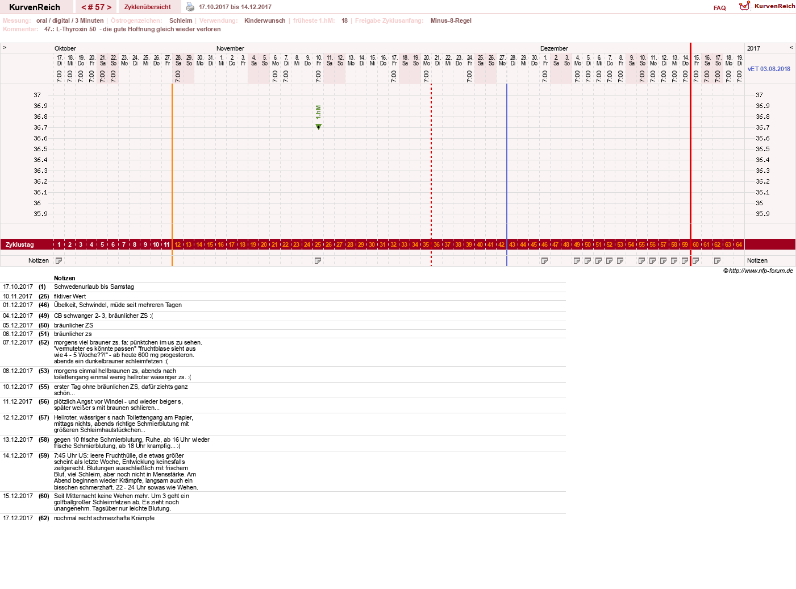Click the date range 17.10.2017 bis 14.12.2017
The image size is (796, 589).
[x=235, y=7]
